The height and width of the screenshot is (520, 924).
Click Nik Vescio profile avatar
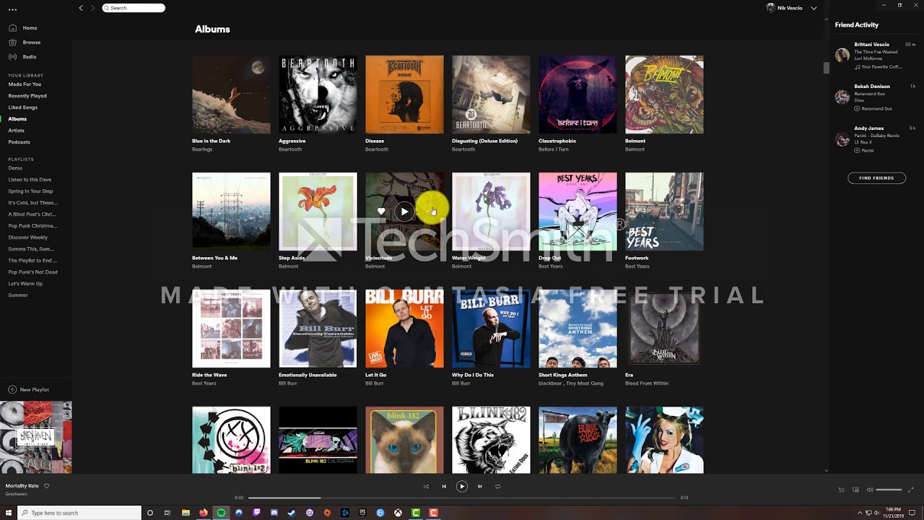coord(771,8)
